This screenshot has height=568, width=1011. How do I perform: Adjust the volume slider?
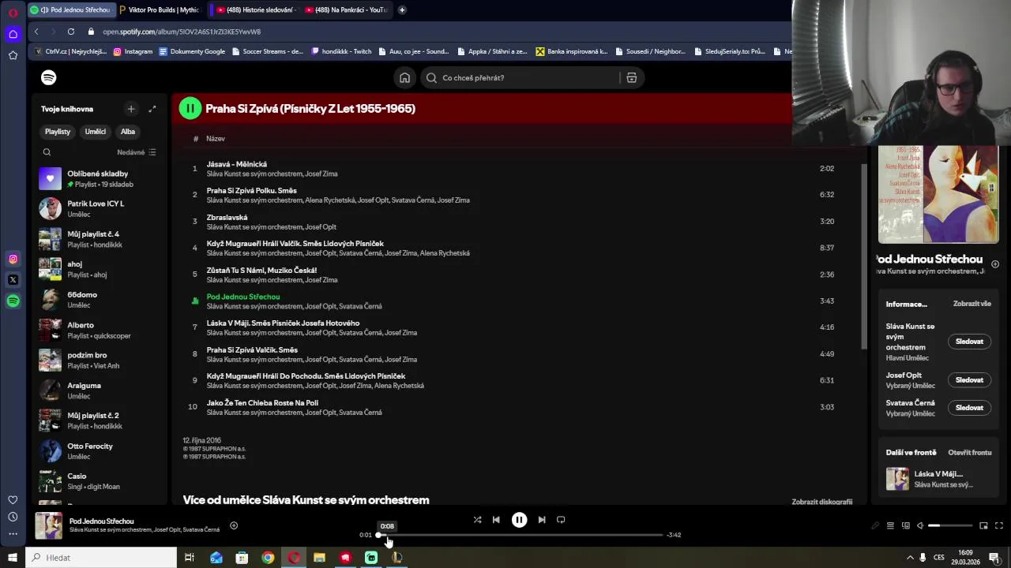(x=950, y=525)
